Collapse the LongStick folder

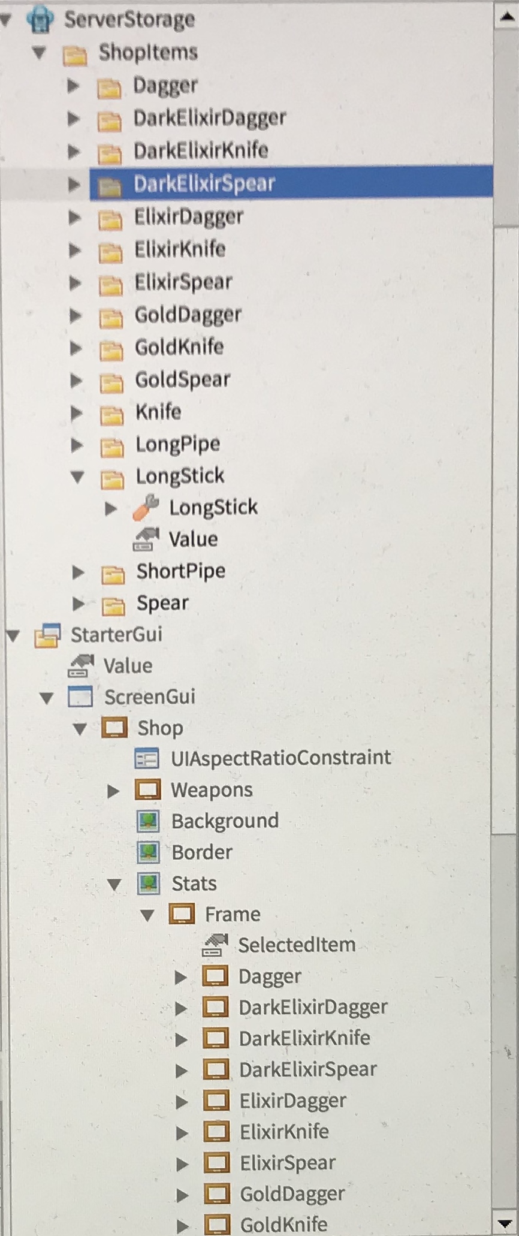pos(78,475)
